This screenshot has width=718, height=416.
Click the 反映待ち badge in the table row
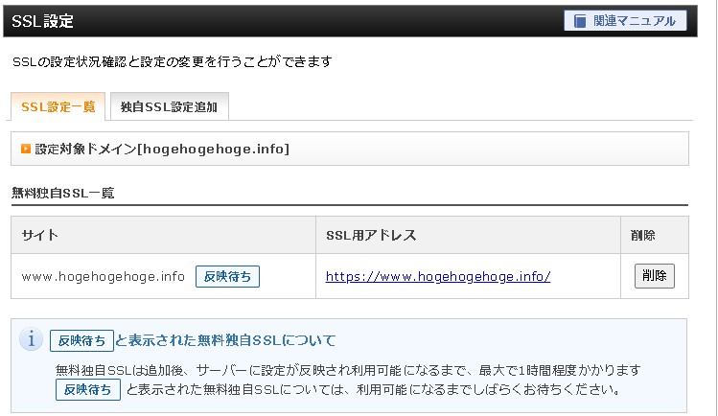coord(227,276)
